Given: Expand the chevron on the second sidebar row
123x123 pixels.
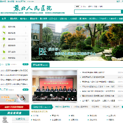Looking at the screenshot, I should [x=26, y=33].
